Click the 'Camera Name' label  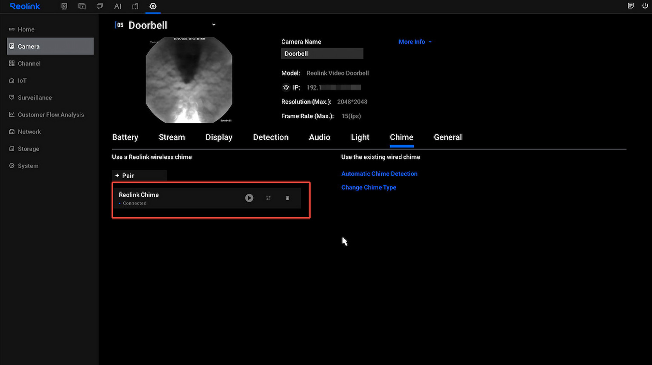301,42
